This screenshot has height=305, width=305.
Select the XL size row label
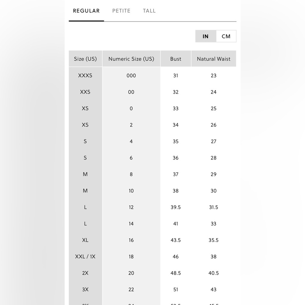pyautogui.click(x=85, y=240)
